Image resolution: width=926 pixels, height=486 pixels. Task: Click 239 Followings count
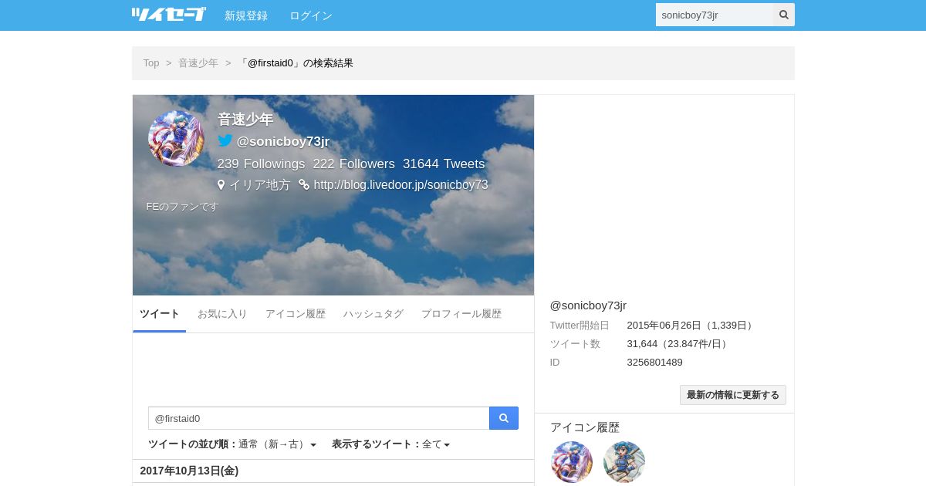point(262,164)
